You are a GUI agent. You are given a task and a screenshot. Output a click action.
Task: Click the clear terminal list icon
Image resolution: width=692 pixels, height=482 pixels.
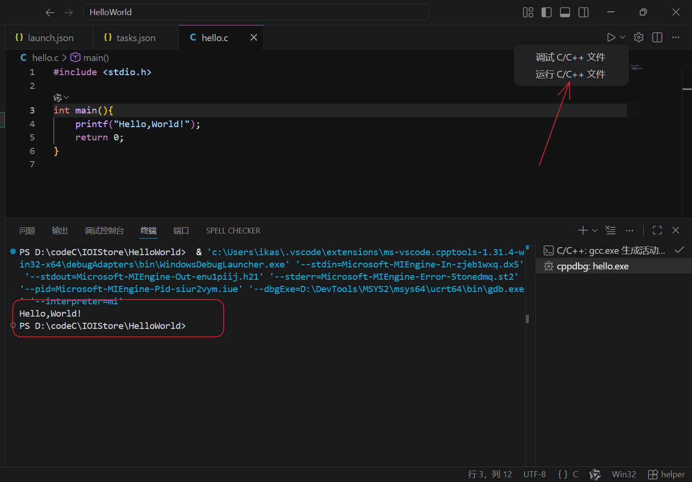[611, 230]
